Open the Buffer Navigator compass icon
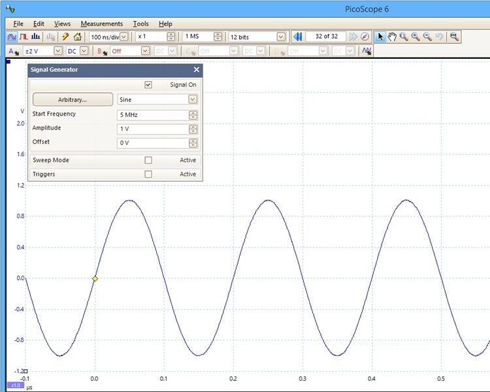The image size is (490, 392). (365, 37)
